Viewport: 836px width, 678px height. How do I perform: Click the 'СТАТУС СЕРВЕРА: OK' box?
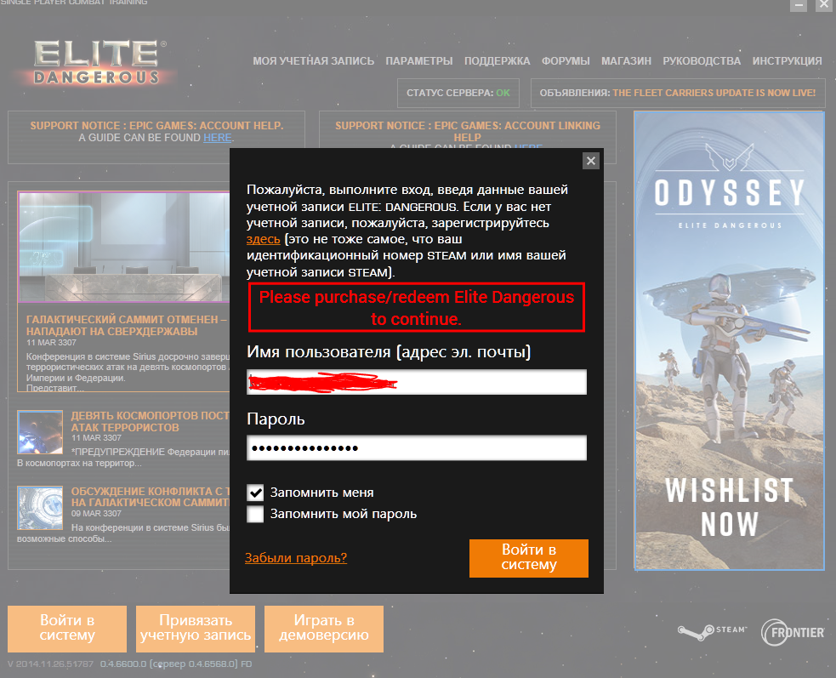(x=458, y=93)
